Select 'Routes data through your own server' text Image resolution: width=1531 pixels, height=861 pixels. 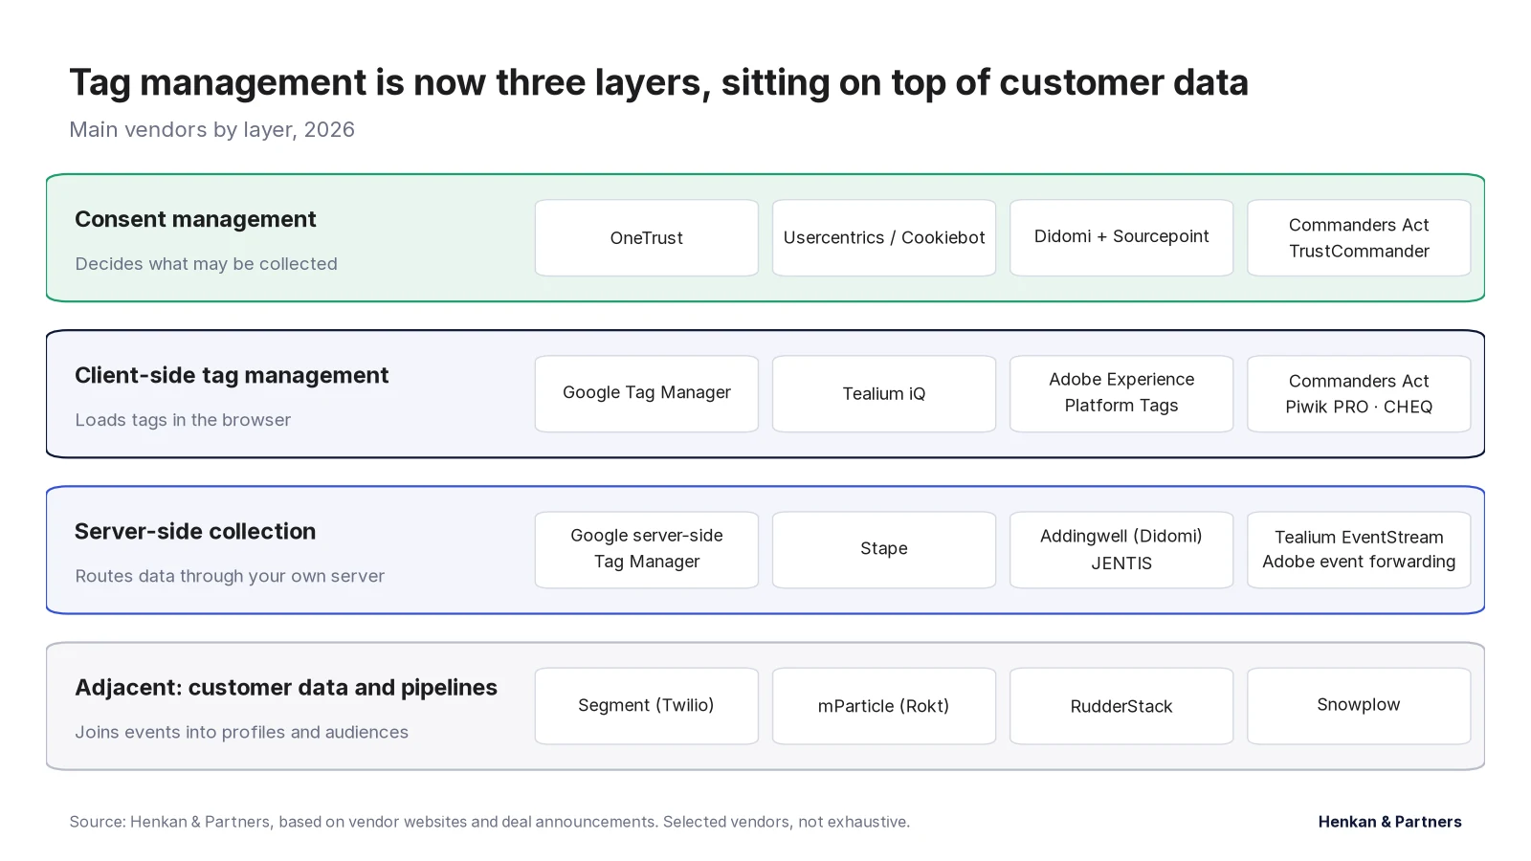tap(230, 576)
